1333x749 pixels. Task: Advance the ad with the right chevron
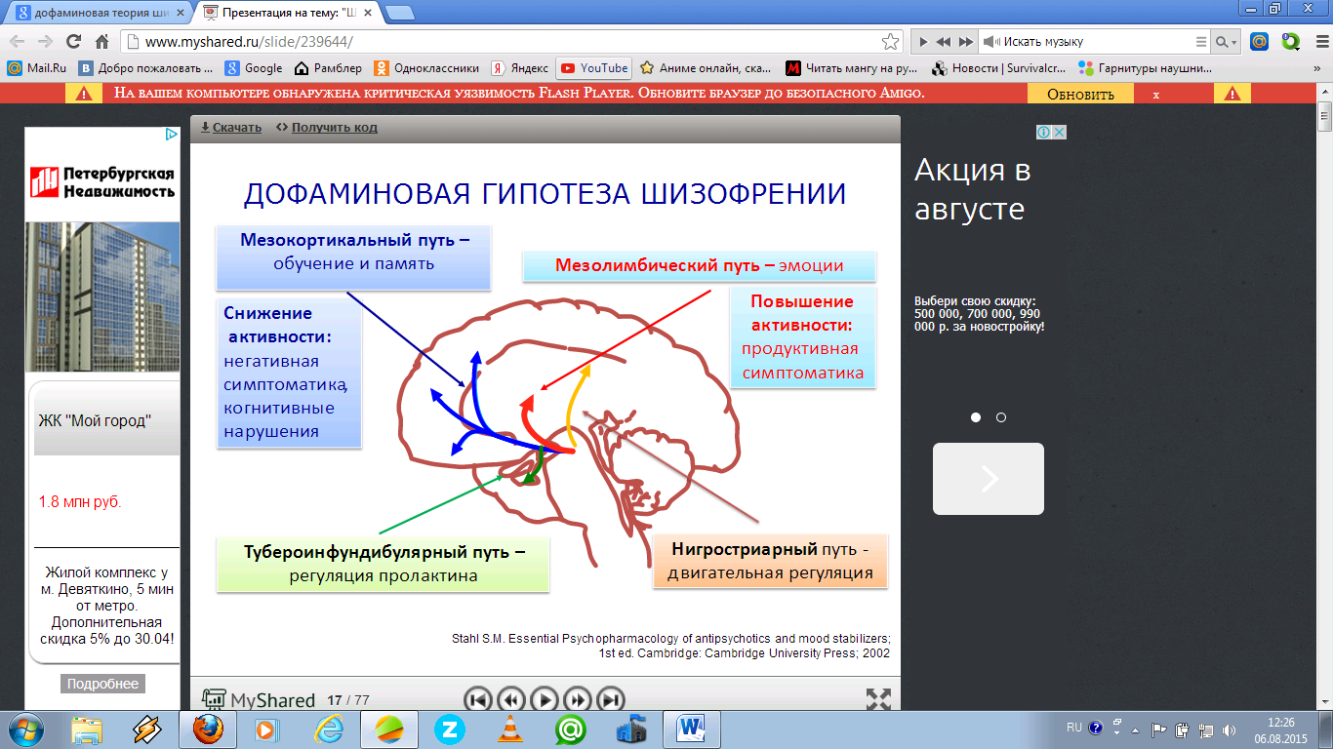click(x=989, y=479)
